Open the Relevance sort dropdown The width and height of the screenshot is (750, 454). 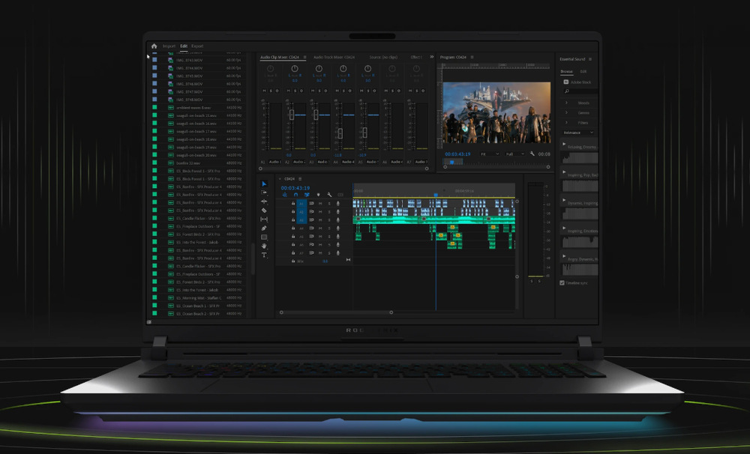[578, 133]
